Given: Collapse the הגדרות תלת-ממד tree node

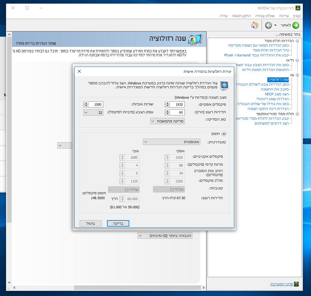Looking at the screenshot, I should coord(297,41).
